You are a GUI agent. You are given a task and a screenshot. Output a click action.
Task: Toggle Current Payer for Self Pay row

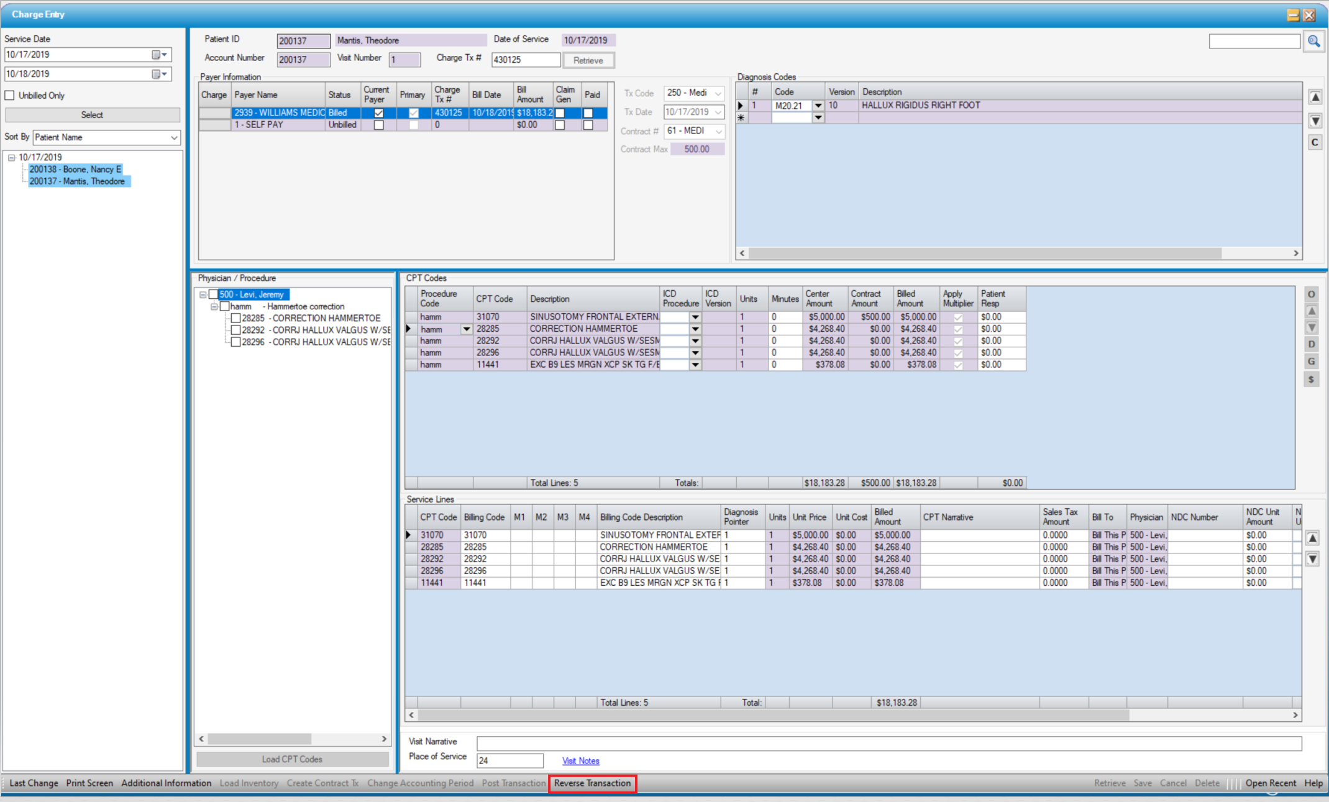[x=378, y=125]
